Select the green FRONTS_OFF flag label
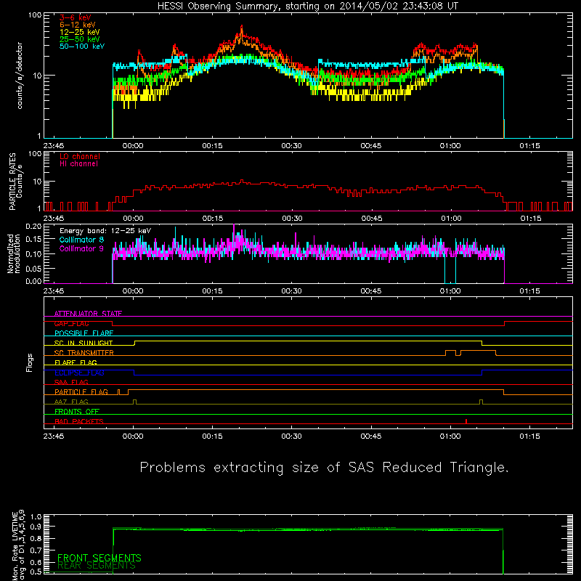 pyautogui.click(x=77, y=412)
